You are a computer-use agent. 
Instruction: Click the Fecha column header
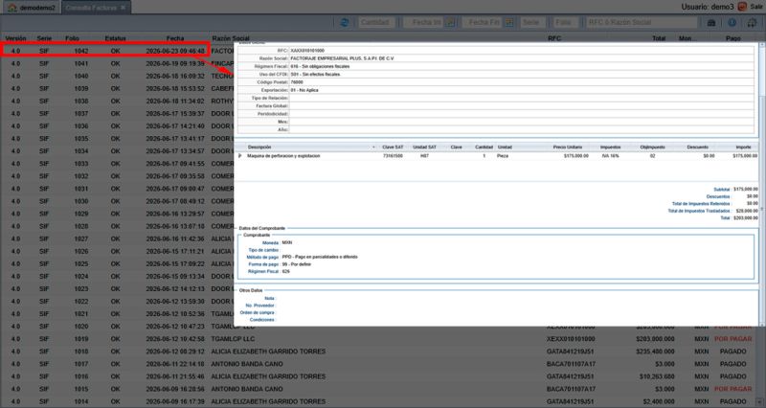point(175,38)
